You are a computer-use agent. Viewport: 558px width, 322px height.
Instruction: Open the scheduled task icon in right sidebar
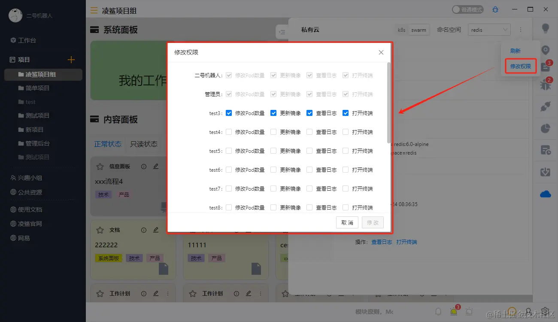(x=546, y=150)
